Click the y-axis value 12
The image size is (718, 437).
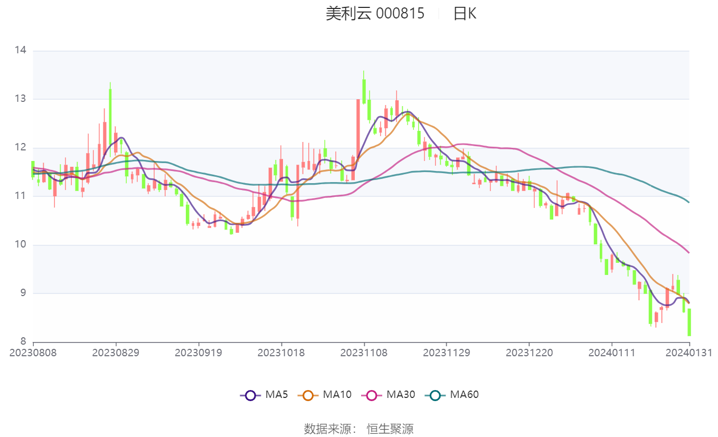(21, 148)
